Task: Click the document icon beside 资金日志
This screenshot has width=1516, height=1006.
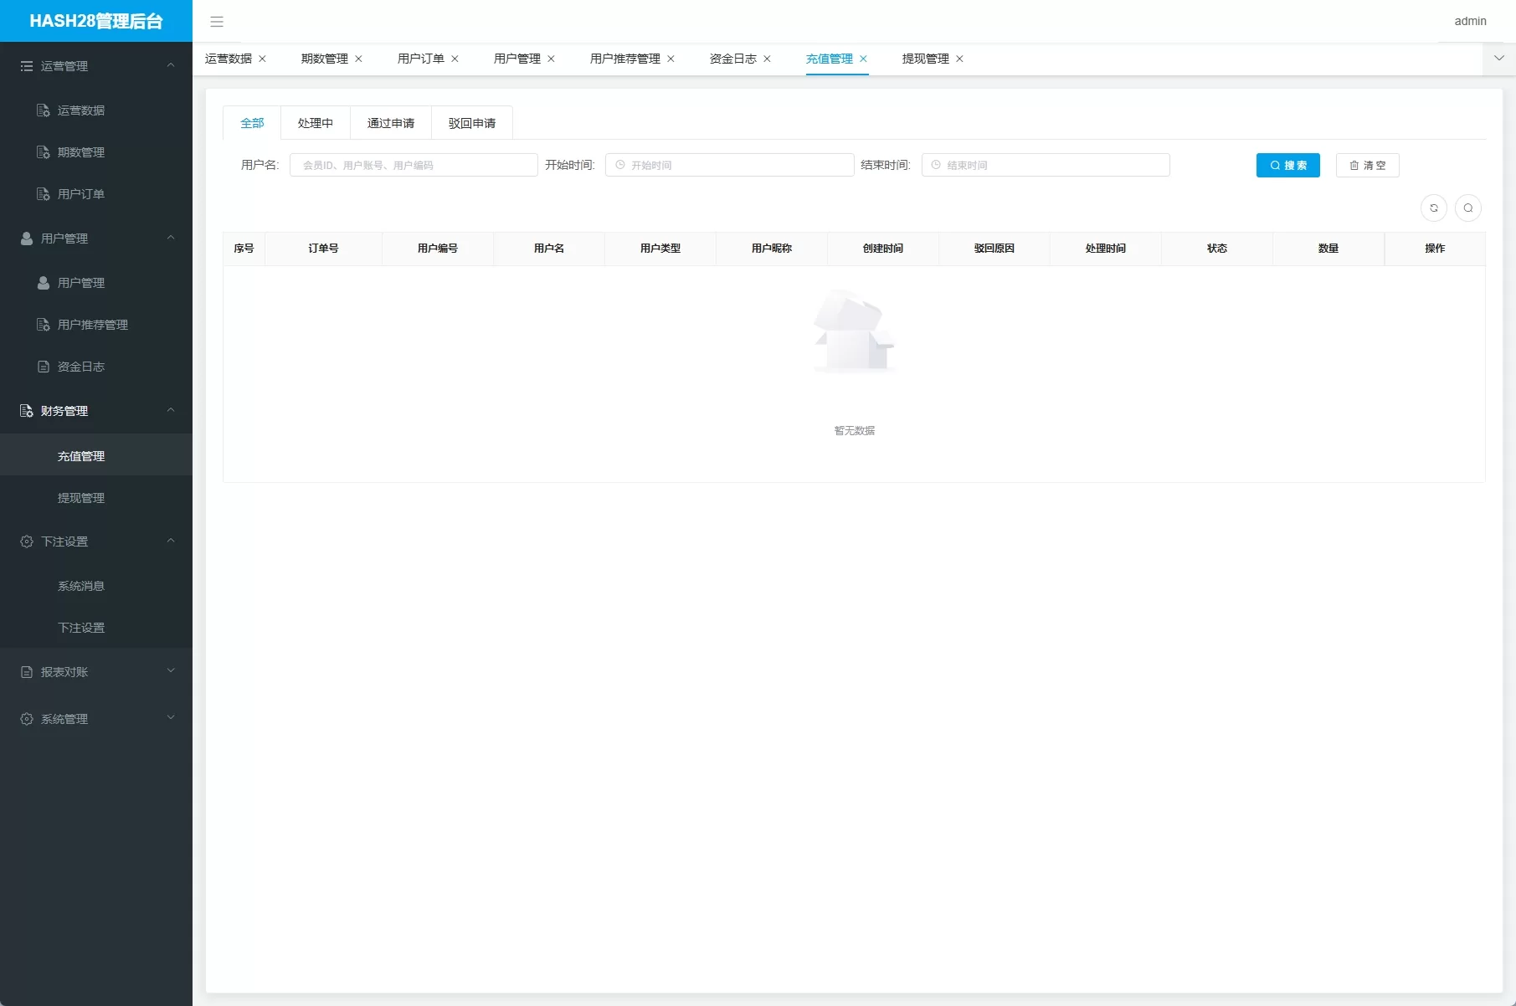Action: coord(43,366)
